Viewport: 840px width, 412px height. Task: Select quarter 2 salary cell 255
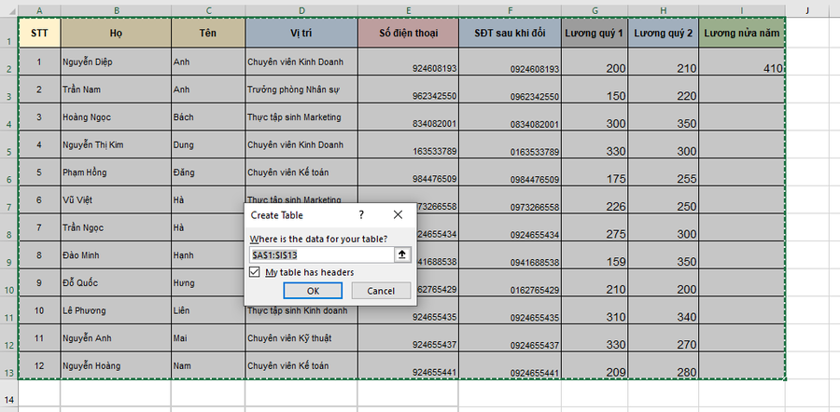(664, 172)
